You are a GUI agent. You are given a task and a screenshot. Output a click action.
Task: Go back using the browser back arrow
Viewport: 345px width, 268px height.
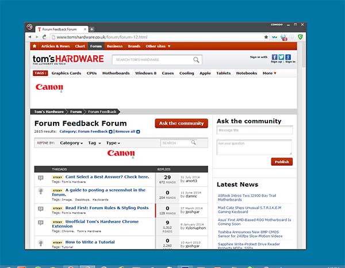(x=30, y=37)
